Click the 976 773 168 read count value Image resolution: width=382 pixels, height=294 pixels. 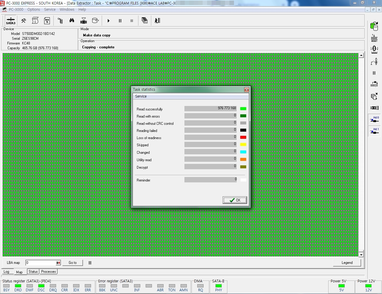click(227, 108)
